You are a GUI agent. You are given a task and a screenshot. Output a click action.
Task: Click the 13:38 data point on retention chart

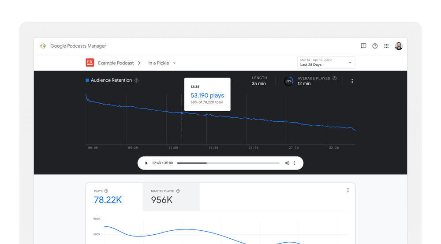(182, 113)
